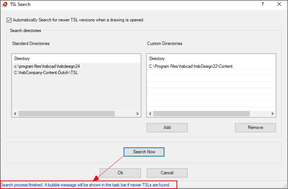
Task: Open the help question mark button
Action: point(263,4)
